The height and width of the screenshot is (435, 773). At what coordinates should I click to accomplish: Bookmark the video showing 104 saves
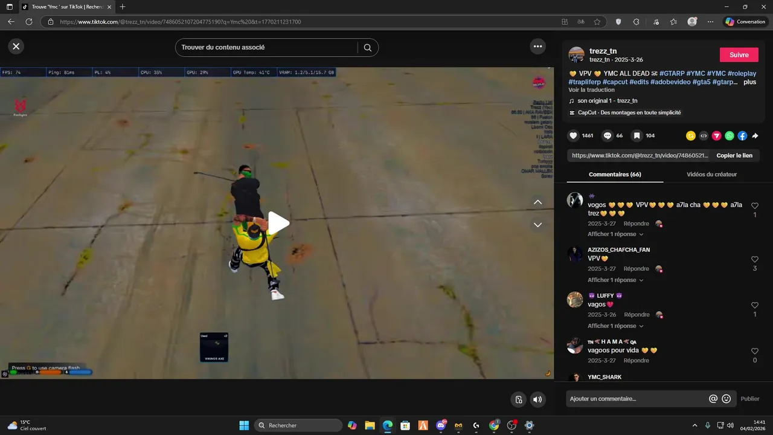(x=637, y=136)
